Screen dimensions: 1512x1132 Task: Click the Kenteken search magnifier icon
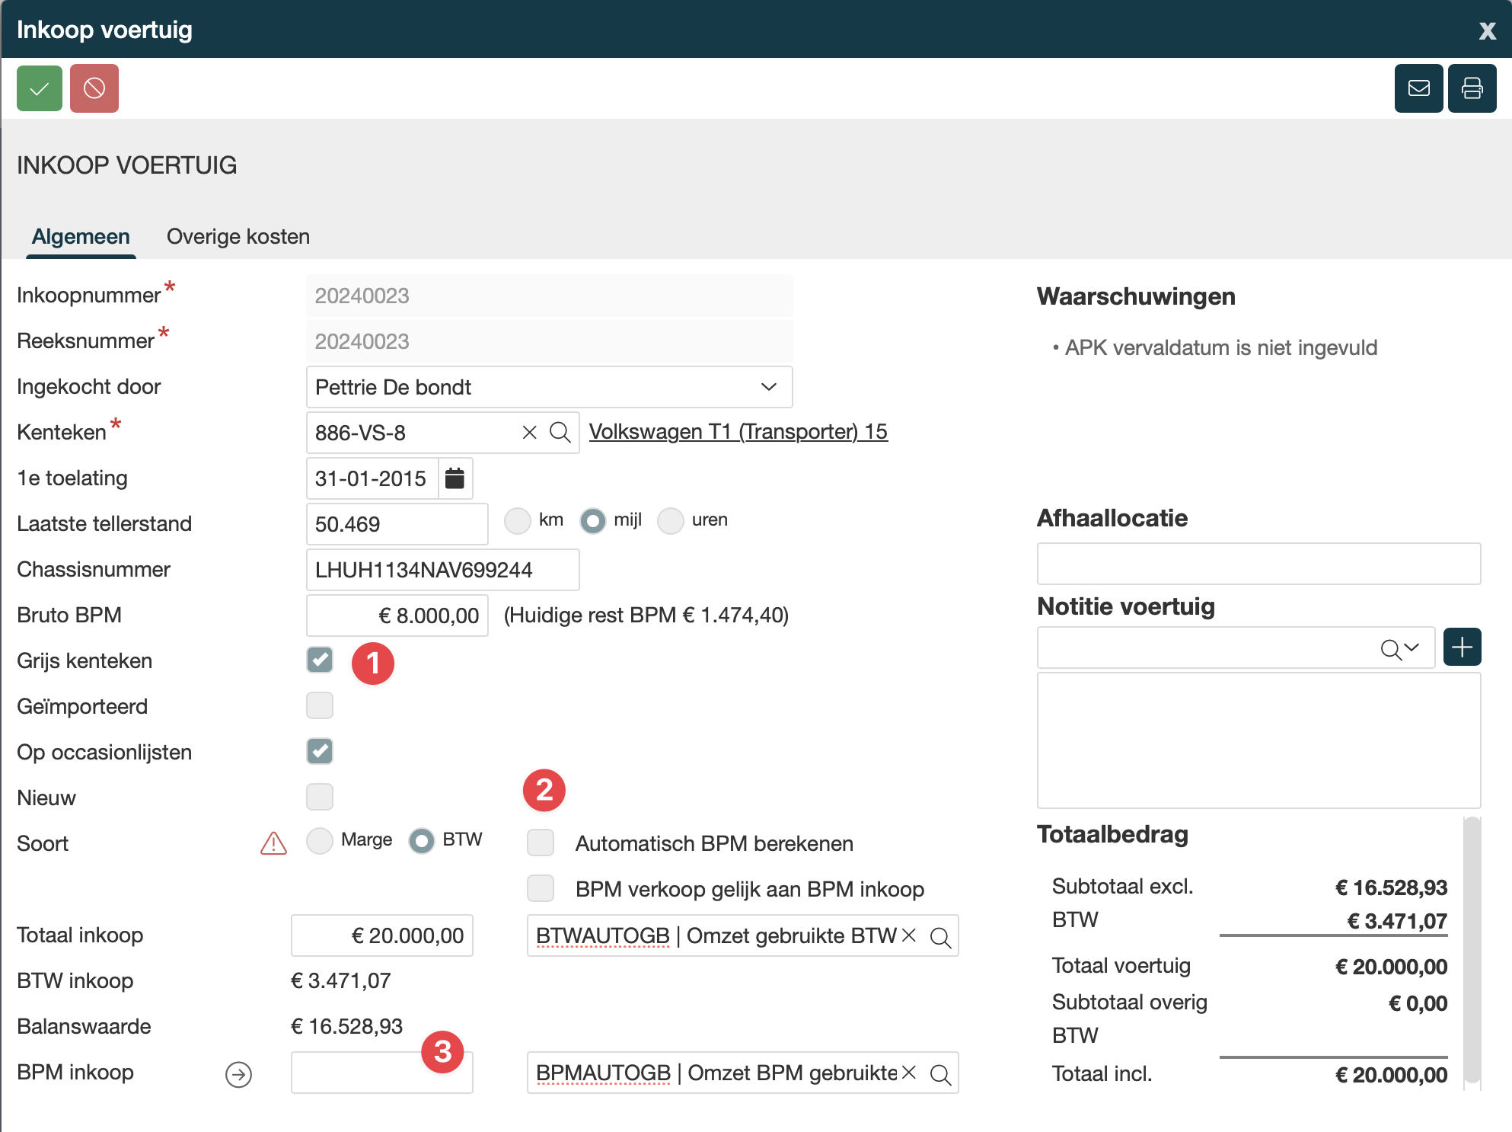(560, 433)
